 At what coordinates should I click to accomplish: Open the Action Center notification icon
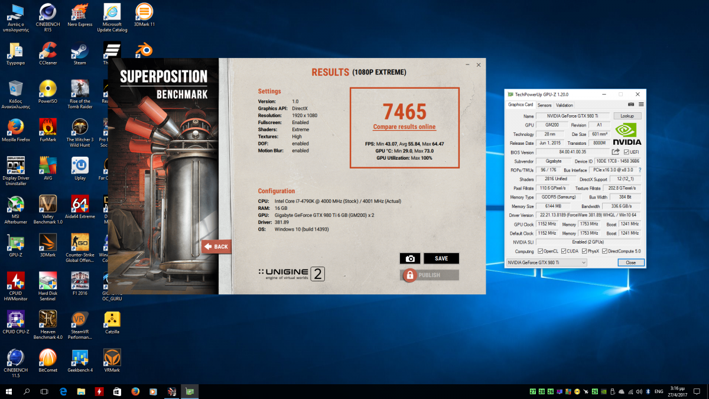697,391
